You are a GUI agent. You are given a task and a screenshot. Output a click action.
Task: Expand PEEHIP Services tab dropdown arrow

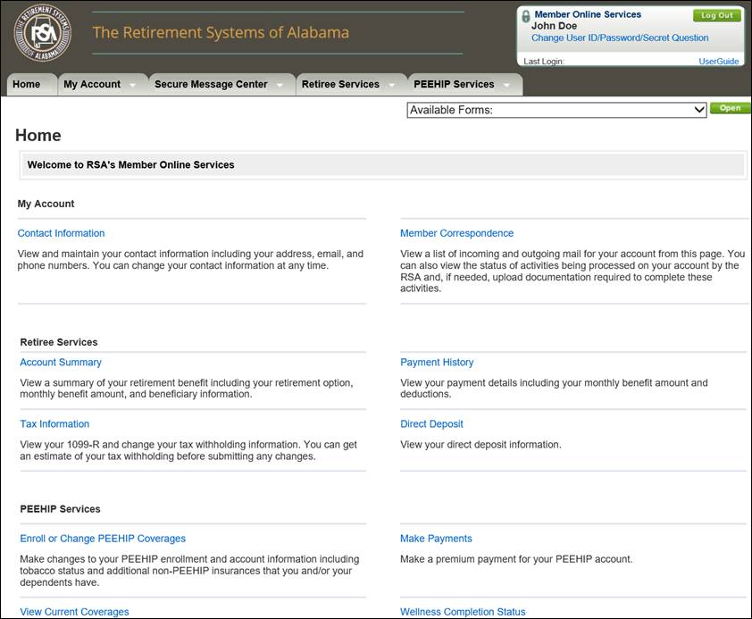pyautogui.click(x=507, y=86)
